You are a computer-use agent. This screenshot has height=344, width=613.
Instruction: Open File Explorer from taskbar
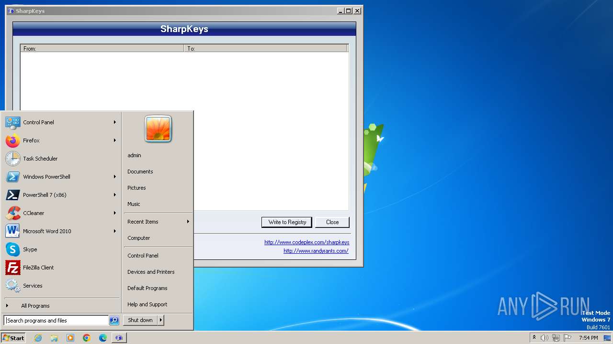[54, 338]
